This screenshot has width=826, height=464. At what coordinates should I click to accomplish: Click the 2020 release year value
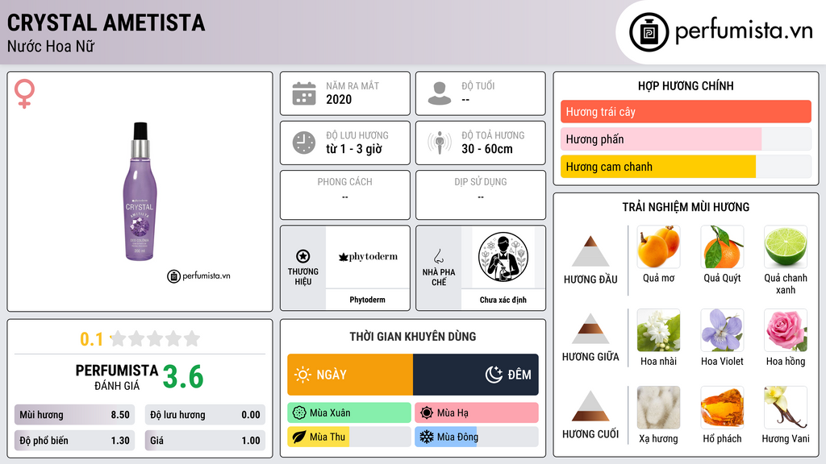339,99
